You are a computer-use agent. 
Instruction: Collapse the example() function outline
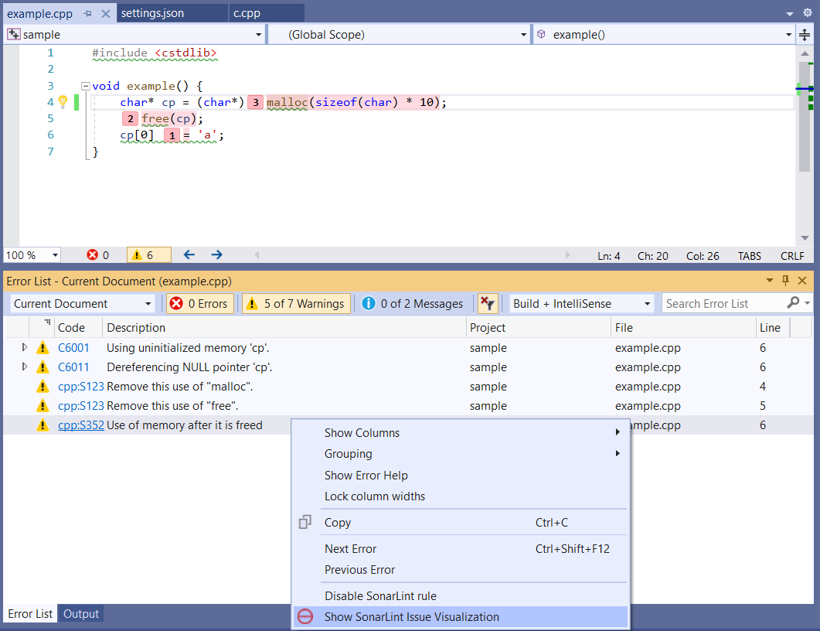(85, 86)
